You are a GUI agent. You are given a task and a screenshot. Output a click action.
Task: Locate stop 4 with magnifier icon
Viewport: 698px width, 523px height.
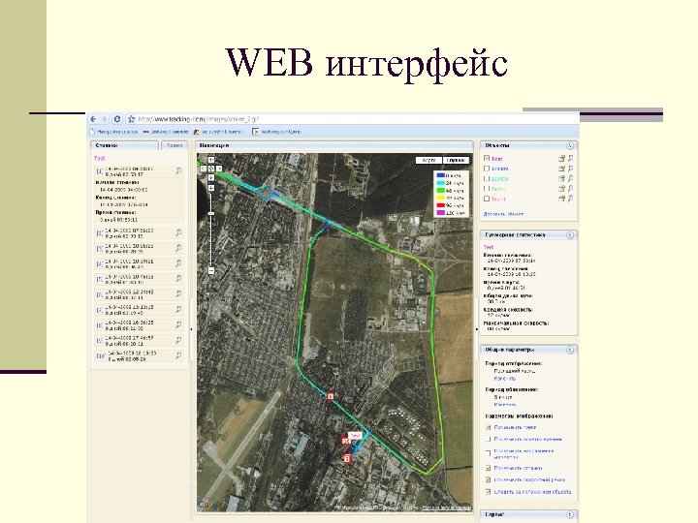coord(178,263)
